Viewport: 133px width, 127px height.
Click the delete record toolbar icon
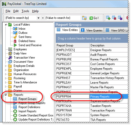(114, 18)
